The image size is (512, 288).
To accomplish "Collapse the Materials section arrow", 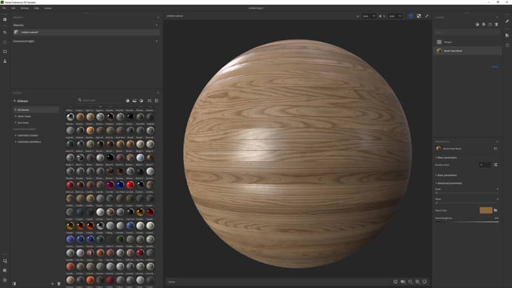I will [157, 25].
